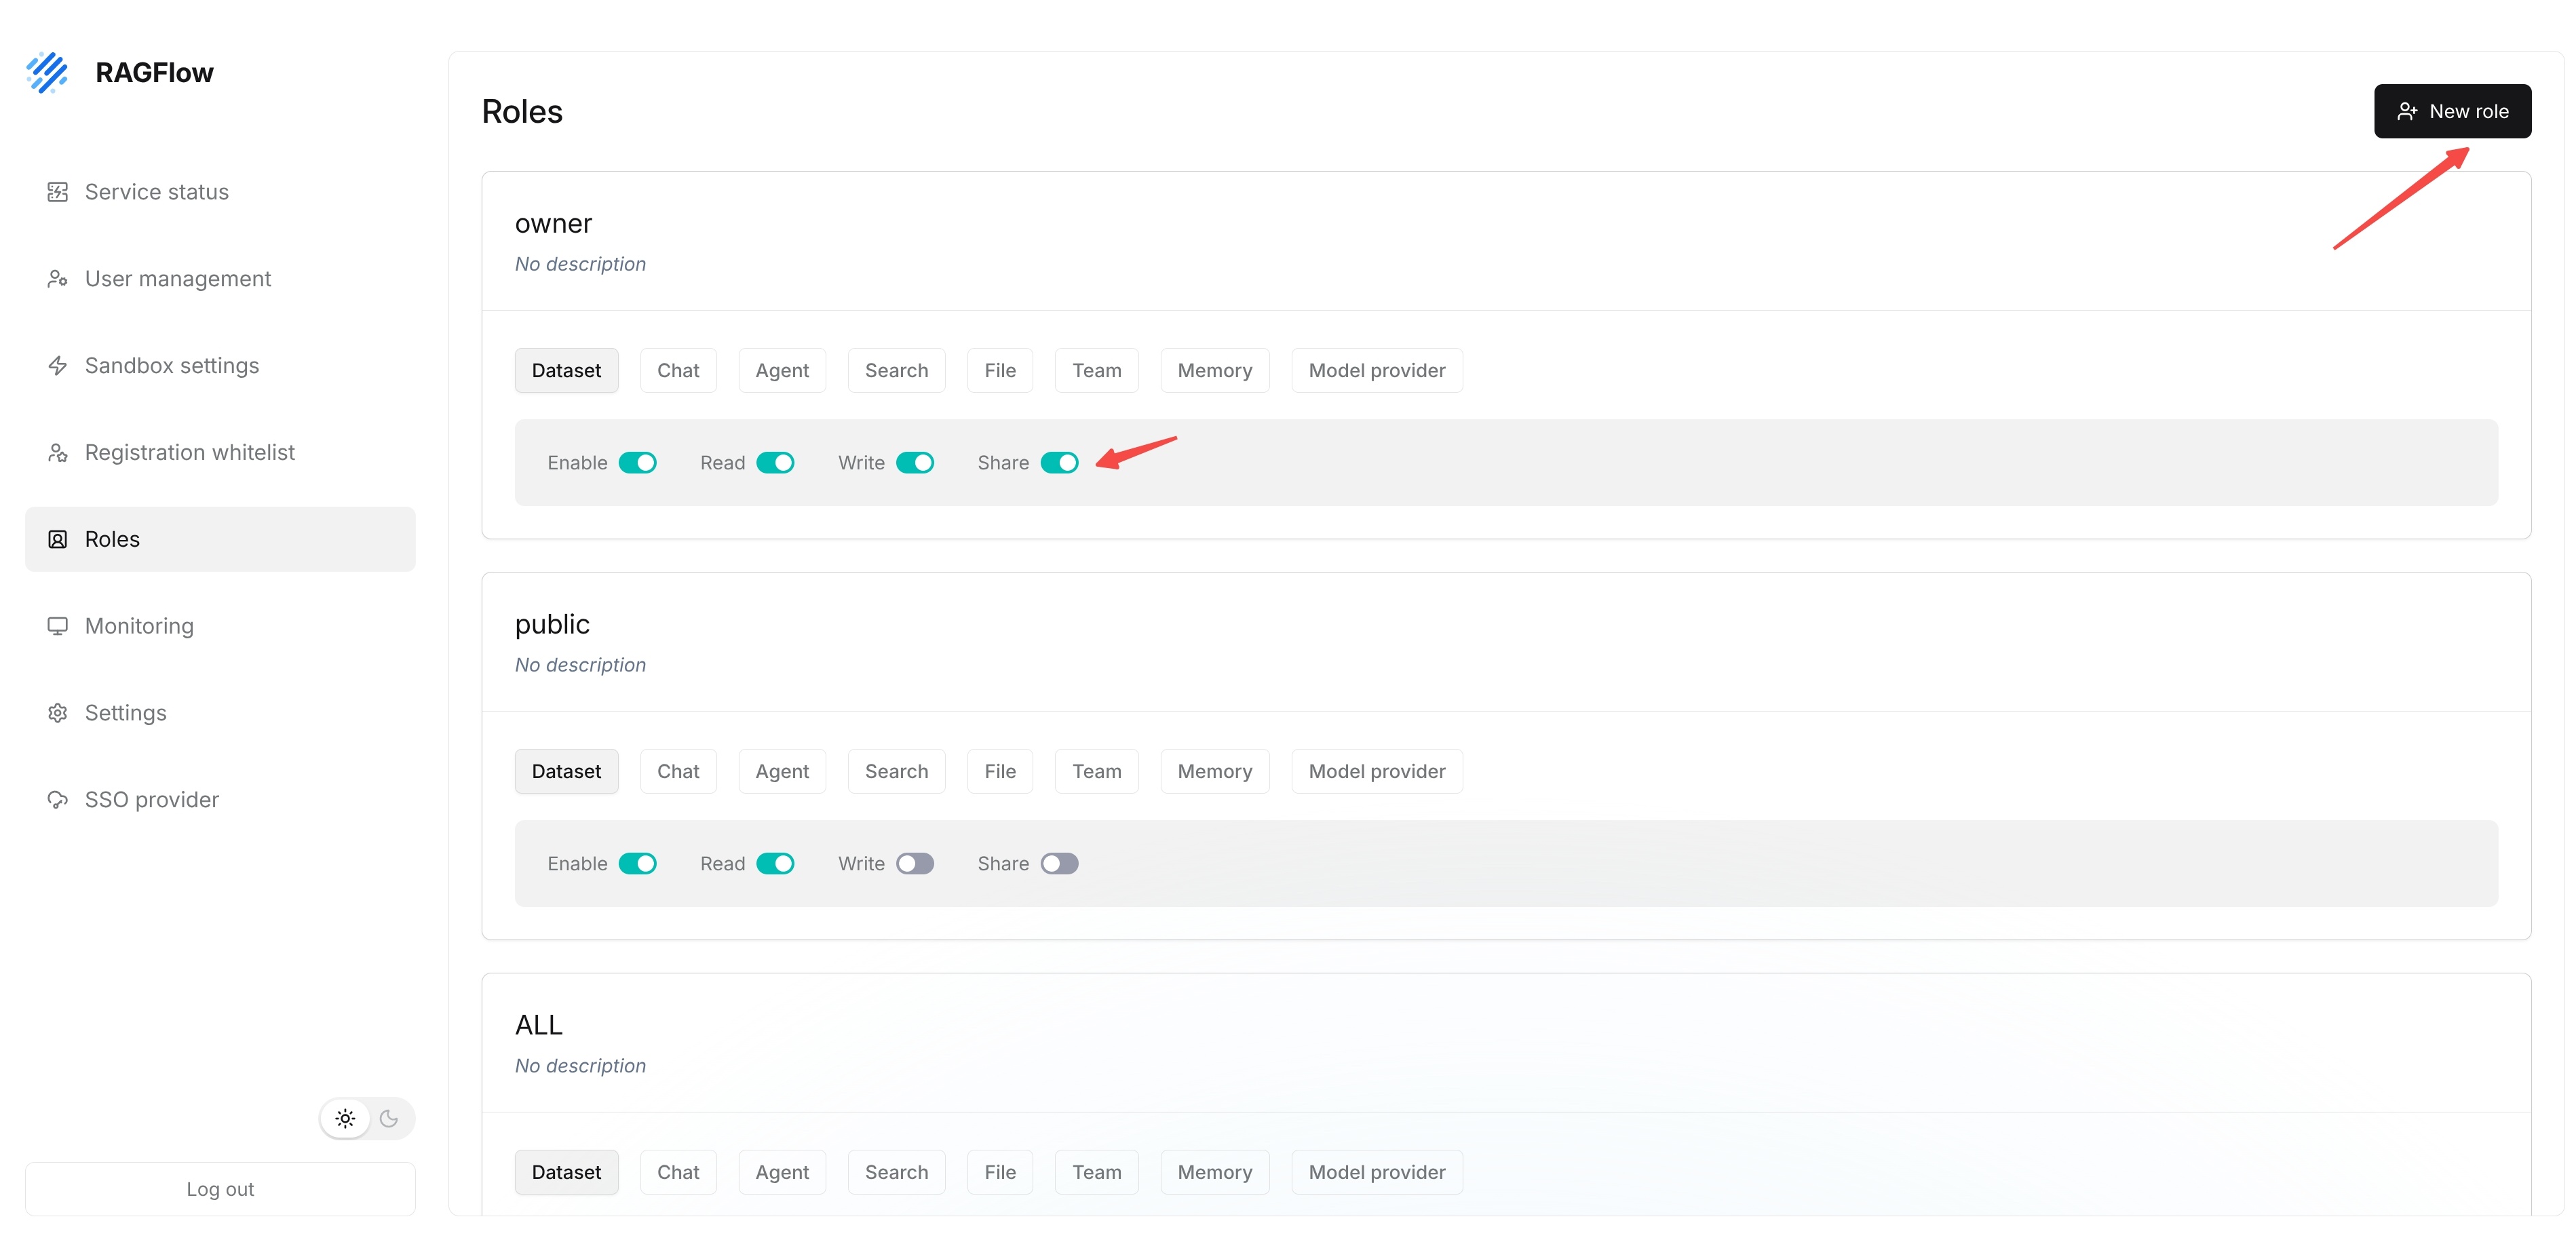Open User management page
Viewport: 2576px width, 1240px height.
click(220, 279)
